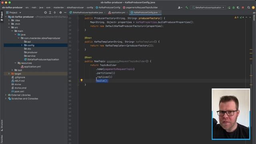Go to next highlighted error arrow
Screen dimensions: 256x144
tap(250, 17)
